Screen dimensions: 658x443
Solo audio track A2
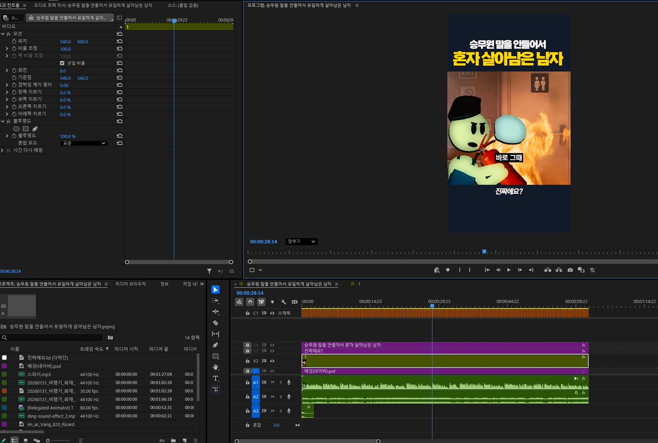[x=281, y=396]
